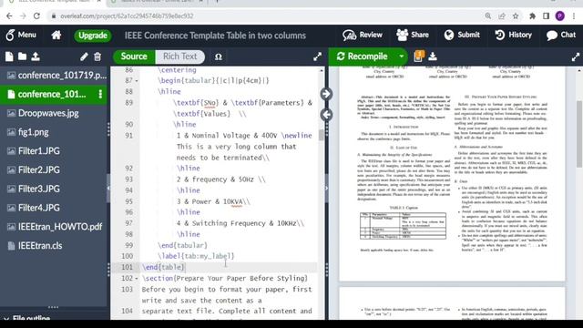The width and height of the screenshot is (583, 328).
Task: Open the Overleaf Menu
Action: pyautogui.click(x=21, y=35)
